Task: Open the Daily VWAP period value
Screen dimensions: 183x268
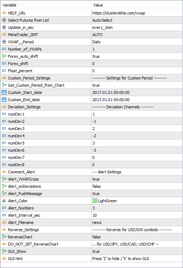Action: 137,42
